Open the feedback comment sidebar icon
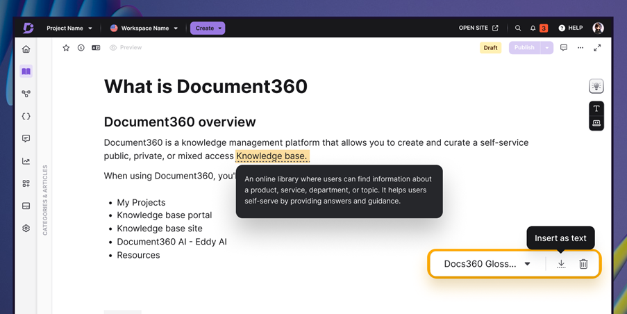The width and height of the screenshot is (627, 314). tap(26, 139)
